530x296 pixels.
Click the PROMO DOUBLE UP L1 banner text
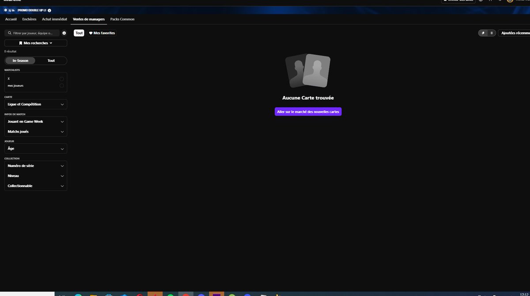pos(32,10)
